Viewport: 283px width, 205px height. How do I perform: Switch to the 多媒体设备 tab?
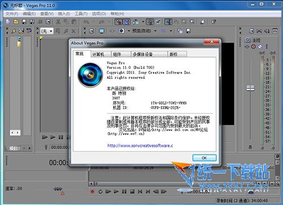149,54
